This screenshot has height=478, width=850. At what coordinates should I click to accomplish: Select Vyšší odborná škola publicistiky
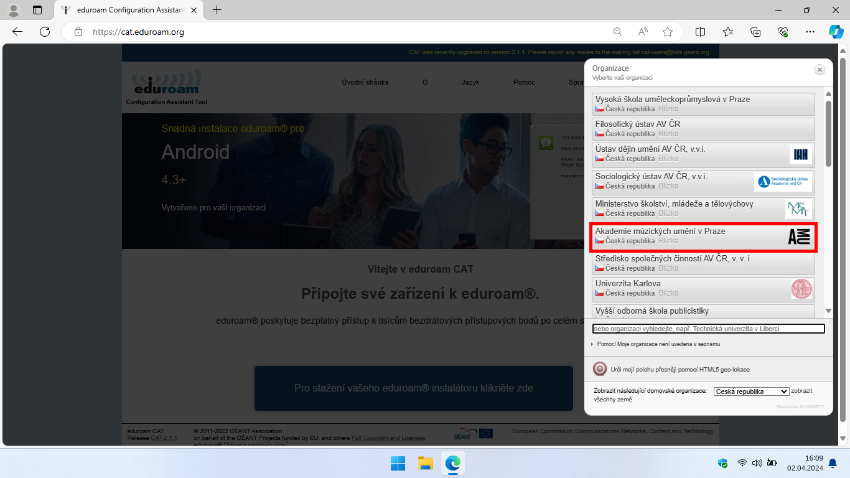pos(703,310)
